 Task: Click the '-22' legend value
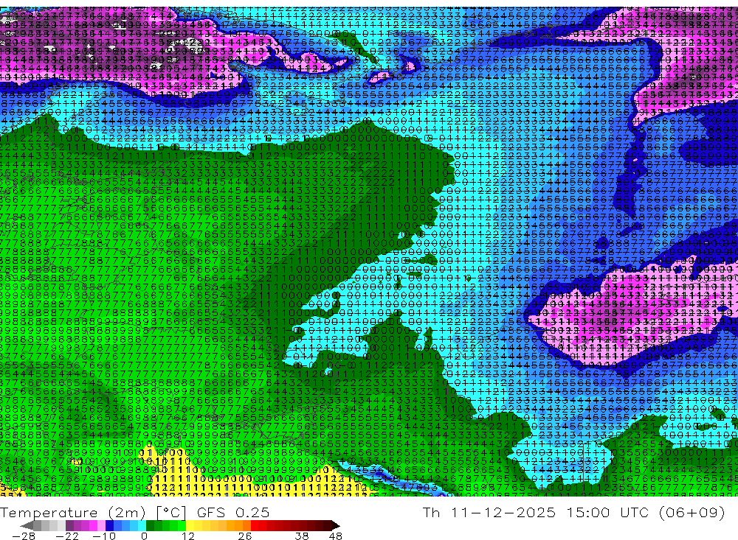click(x=67, y=536)
